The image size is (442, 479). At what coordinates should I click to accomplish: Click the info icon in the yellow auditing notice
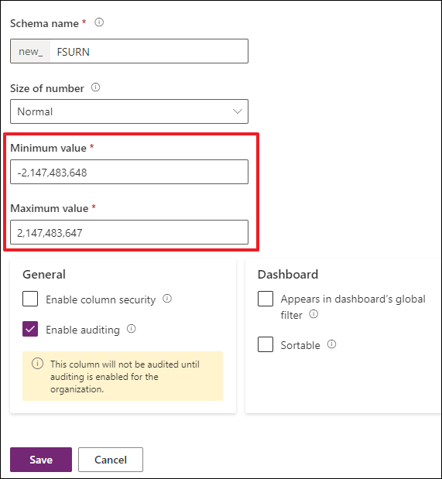pos(38,364)
